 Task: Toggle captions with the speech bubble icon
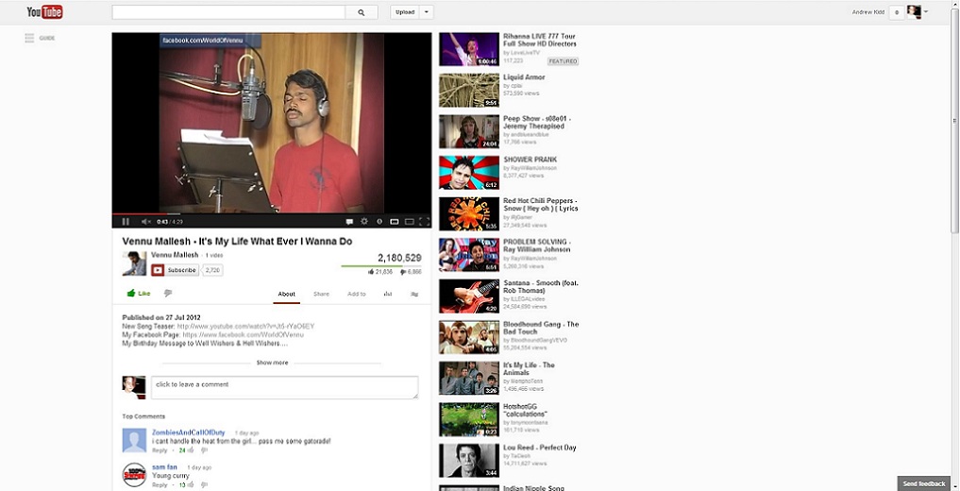click(x=349, y=222)
